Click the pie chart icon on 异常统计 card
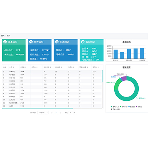This screenshot has height=148, width=148. point(83,42)
